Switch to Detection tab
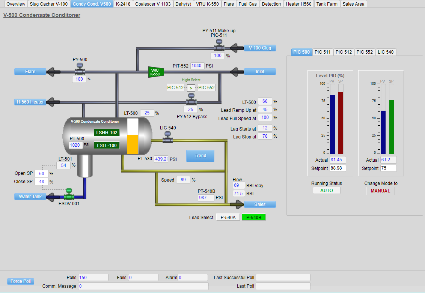Viewport: 425px width, 293px height. [x=271, y=4]
